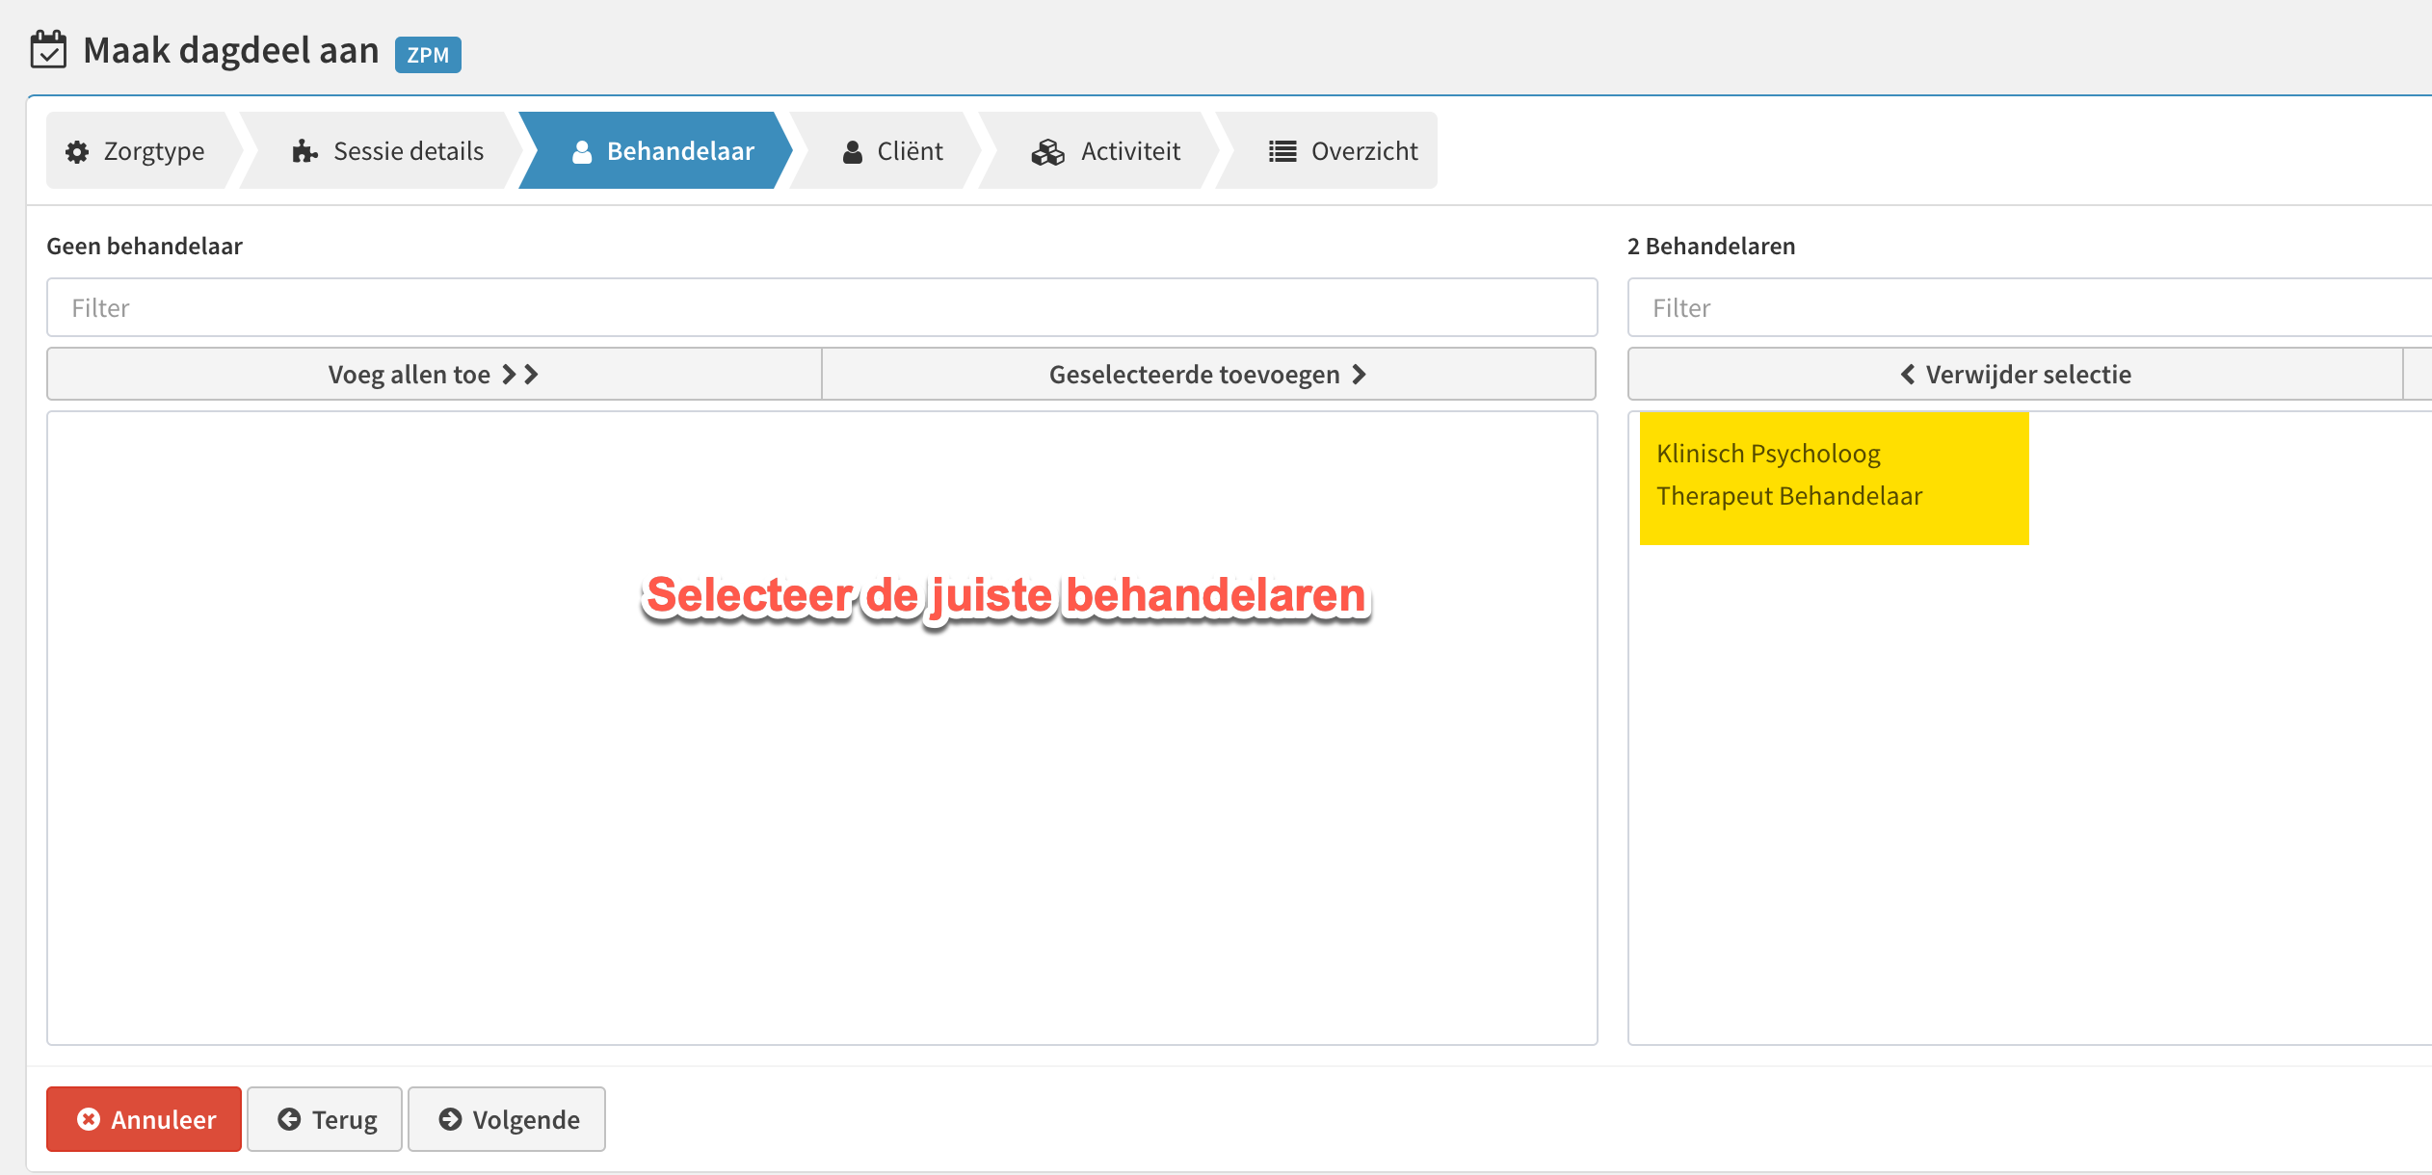This screenshot has height=1175, width=2432.
Task: Go back with the Terug button
Action: tap(325, 1119)
